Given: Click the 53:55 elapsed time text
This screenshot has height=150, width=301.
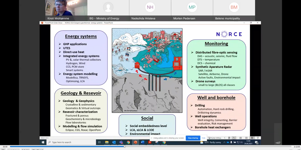Looking at the screenshot, I should (5, 146).
